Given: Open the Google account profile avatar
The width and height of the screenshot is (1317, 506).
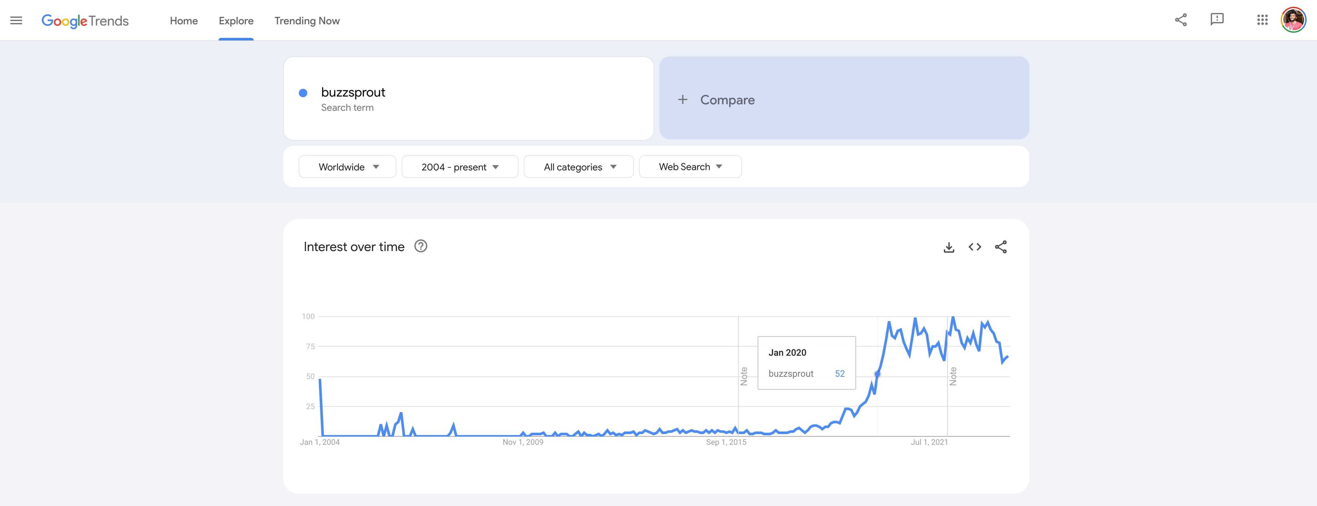Looking at the screenshot, I should [x=1293, y=20].
